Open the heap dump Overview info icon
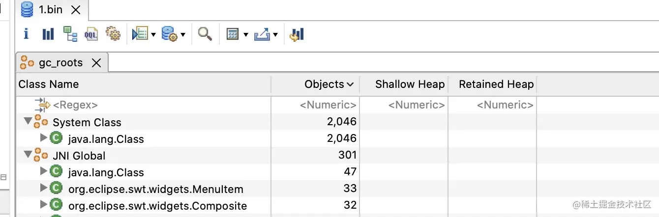 click(x=26, y=34)
